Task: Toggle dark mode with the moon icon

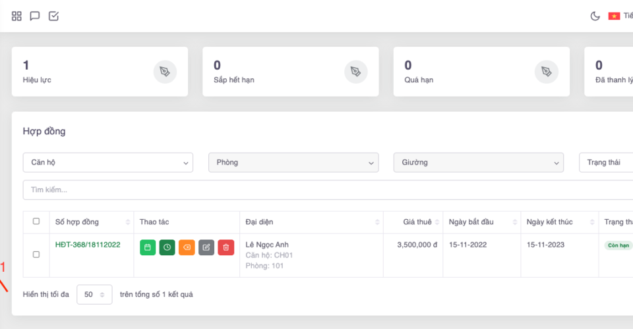Action: point(594,16)
